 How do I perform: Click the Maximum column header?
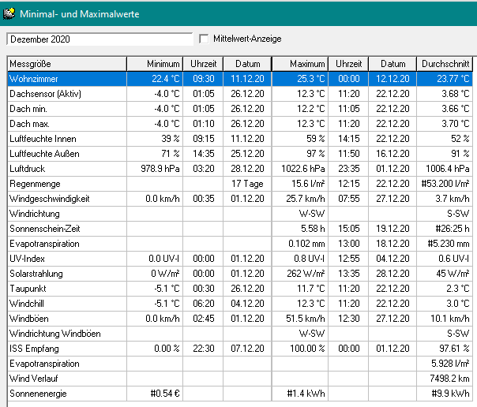point(300,64)
